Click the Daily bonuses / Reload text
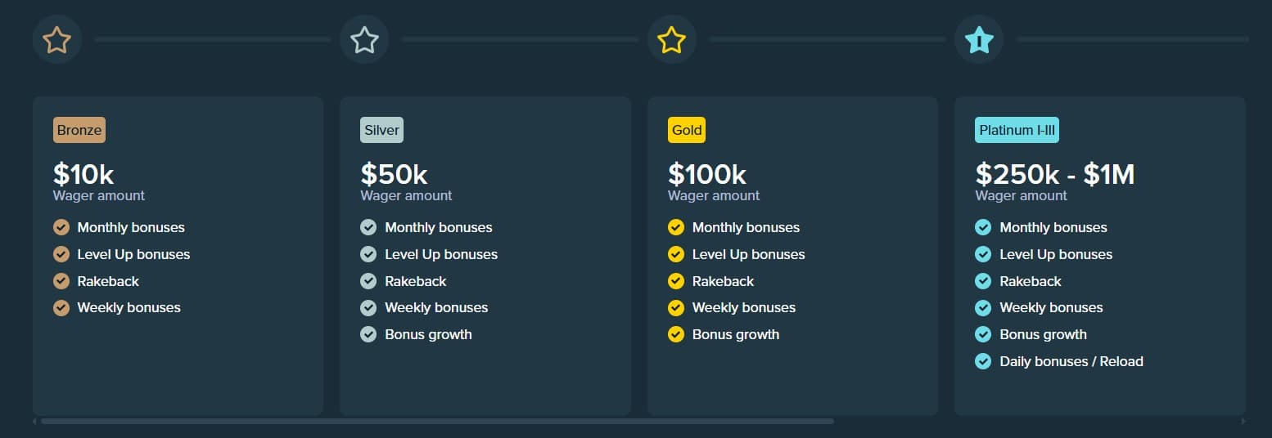This screenshot has height=438, width=1272. (1071, 361)
